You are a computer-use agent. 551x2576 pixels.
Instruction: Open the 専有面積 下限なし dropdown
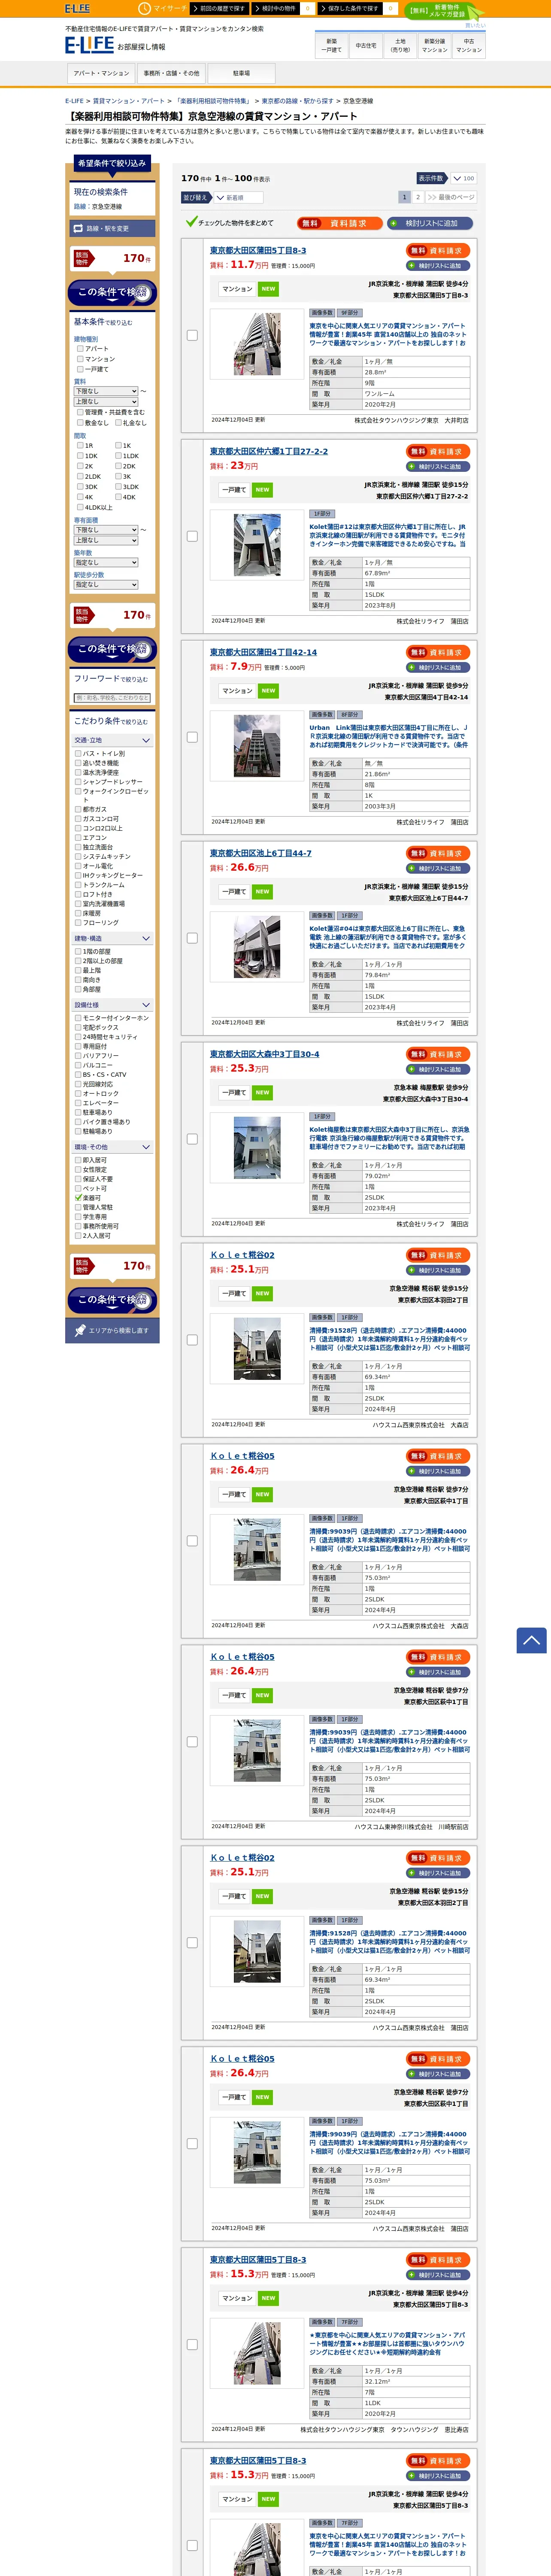point(106,530)
